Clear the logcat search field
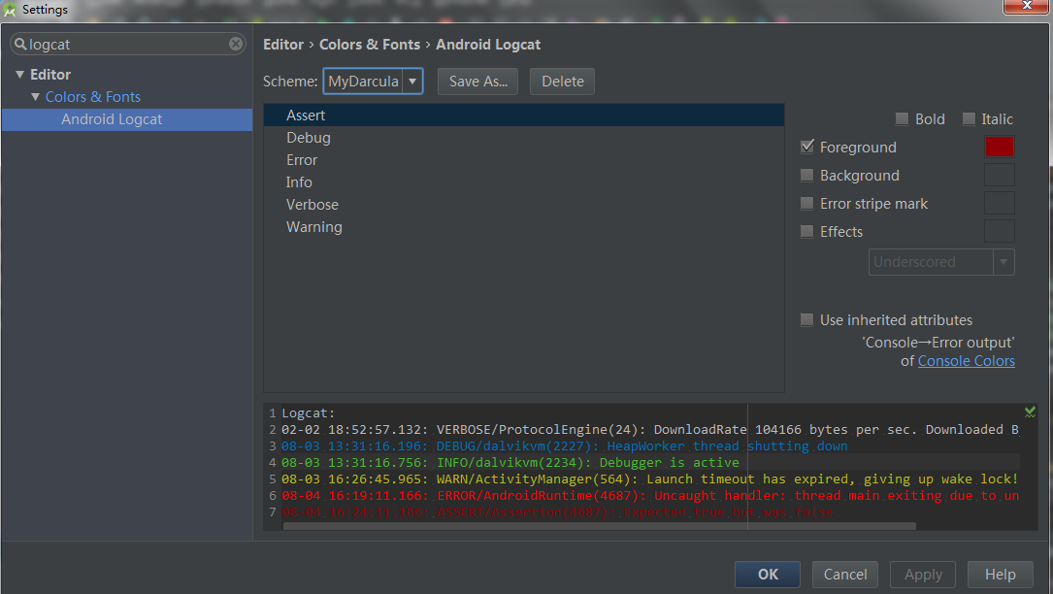 coord(236,44)
